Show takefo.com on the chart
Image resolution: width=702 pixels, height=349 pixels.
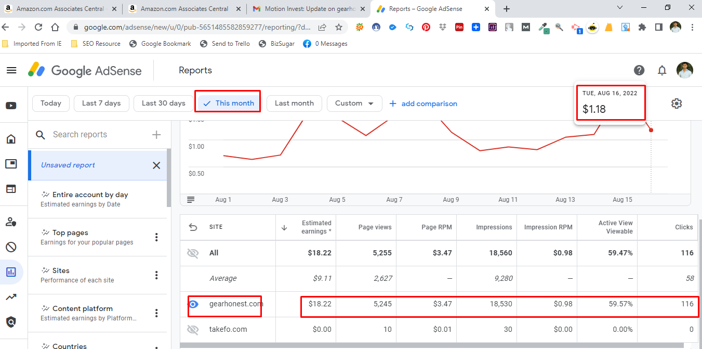click(x=193, y=329)
